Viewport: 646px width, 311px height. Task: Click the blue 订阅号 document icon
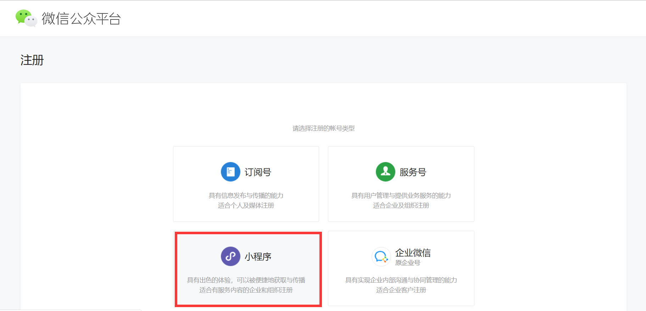(230, 172)
